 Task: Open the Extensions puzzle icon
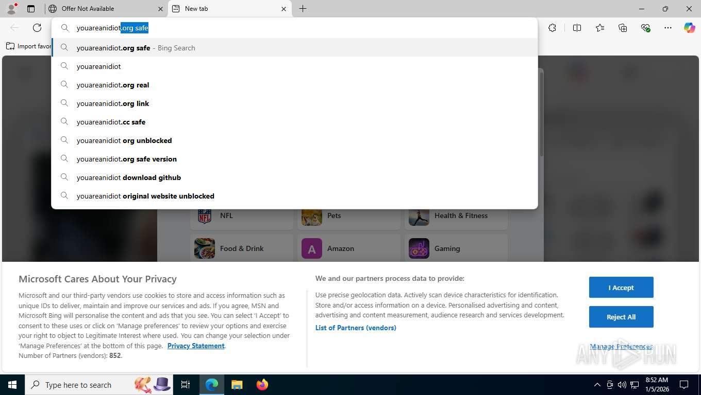point(552,28)
